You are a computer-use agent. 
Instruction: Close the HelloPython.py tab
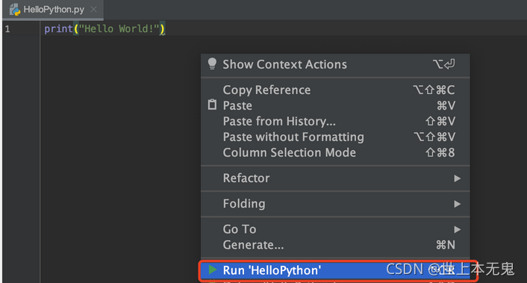tap(94, 10)
